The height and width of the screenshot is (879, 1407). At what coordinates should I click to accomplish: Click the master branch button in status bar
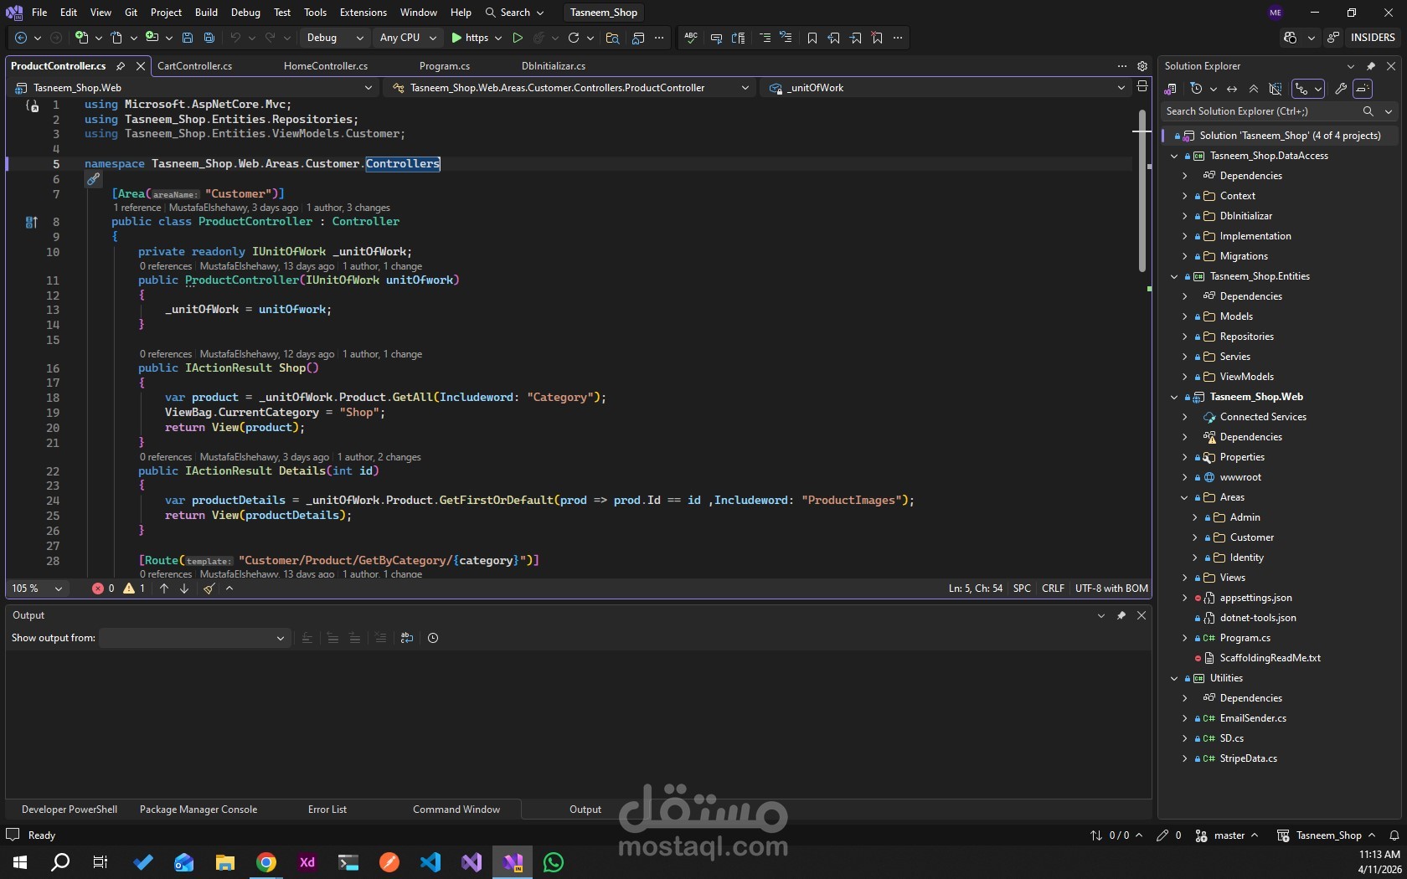pos(1227,835)
